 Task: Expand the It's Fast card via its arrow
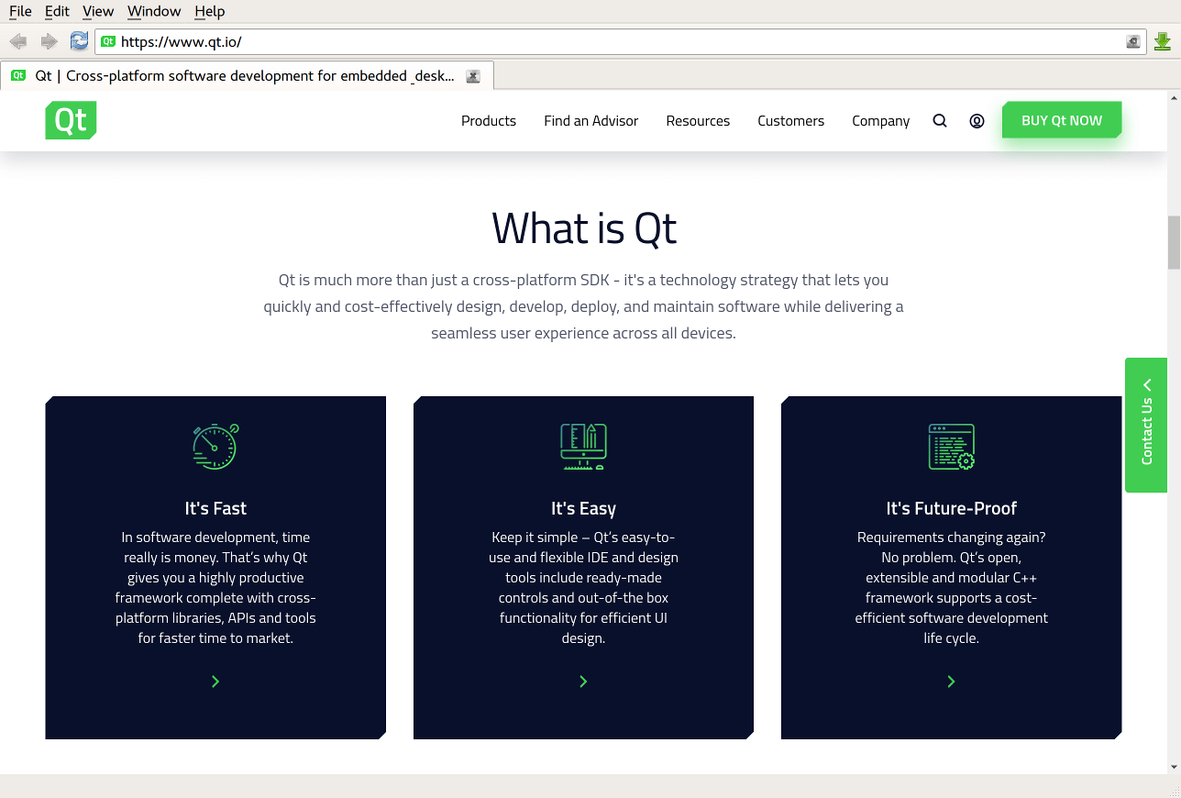pyautogui.click(x=215, y=682)
